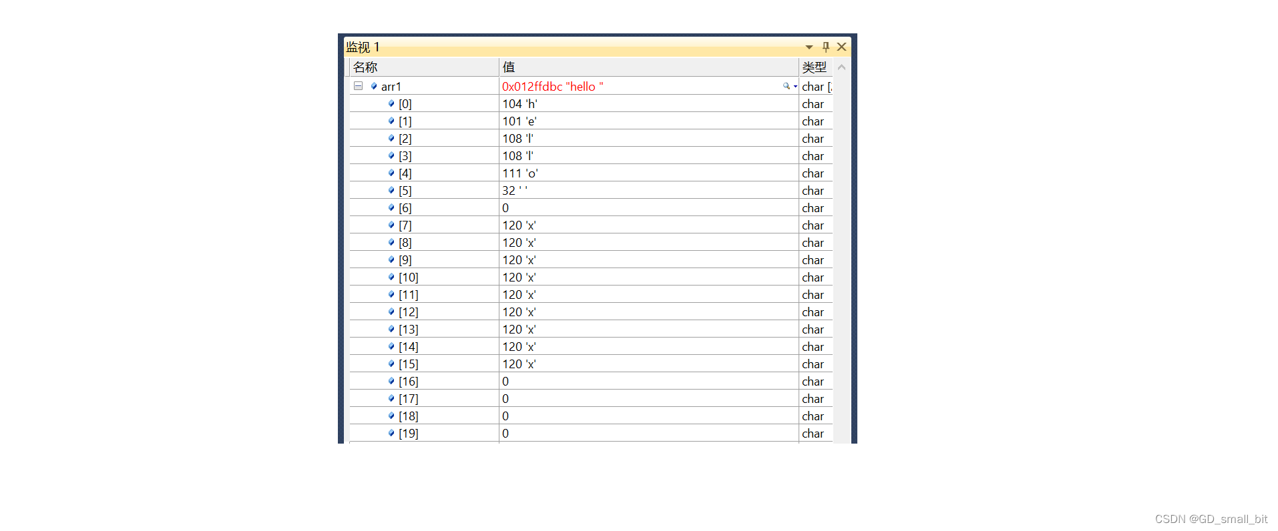Click the value 0 of [6]
This screenshot has height=531, width=1278.
(x=505, y=208)
